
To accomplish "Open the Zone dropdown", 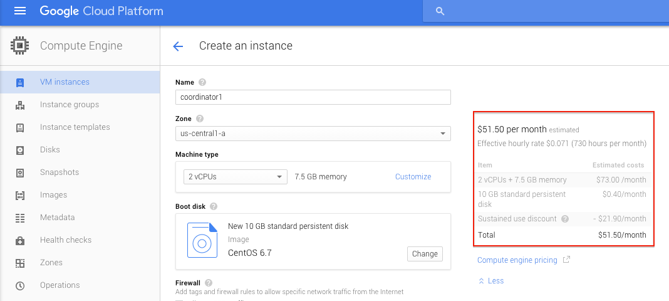I will (313, 134).
